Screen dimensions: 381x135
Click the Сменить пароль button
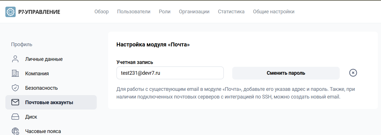286,73
